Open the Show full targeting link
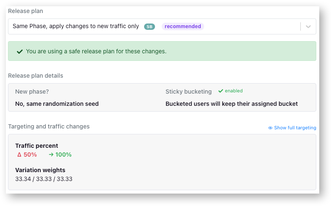The height and width of the screenshot is (207, 331). [x=295, y=128]
